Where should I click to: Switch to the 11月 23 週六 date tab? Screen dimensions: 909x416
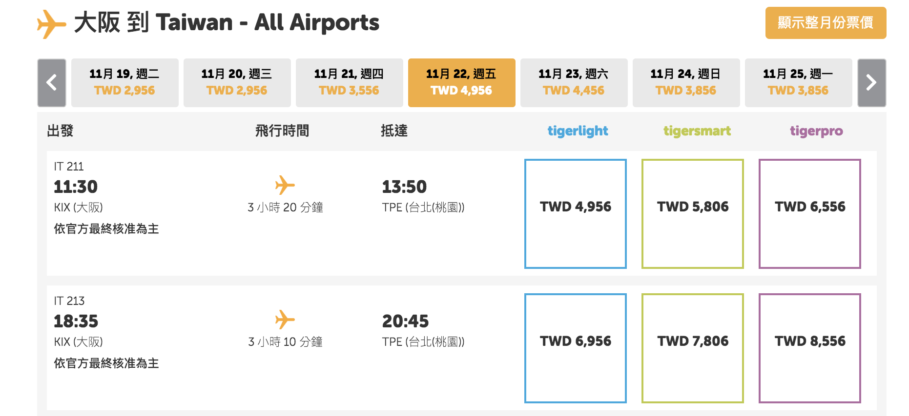click(x=574, y=83)
